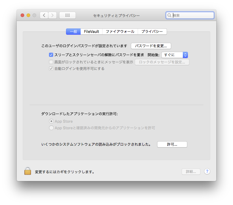Click the ダウンロードしたアプリケーションの実行許可 label
Image resolution: width=233 pixels, height=205 pixels.
click(79, 114)
